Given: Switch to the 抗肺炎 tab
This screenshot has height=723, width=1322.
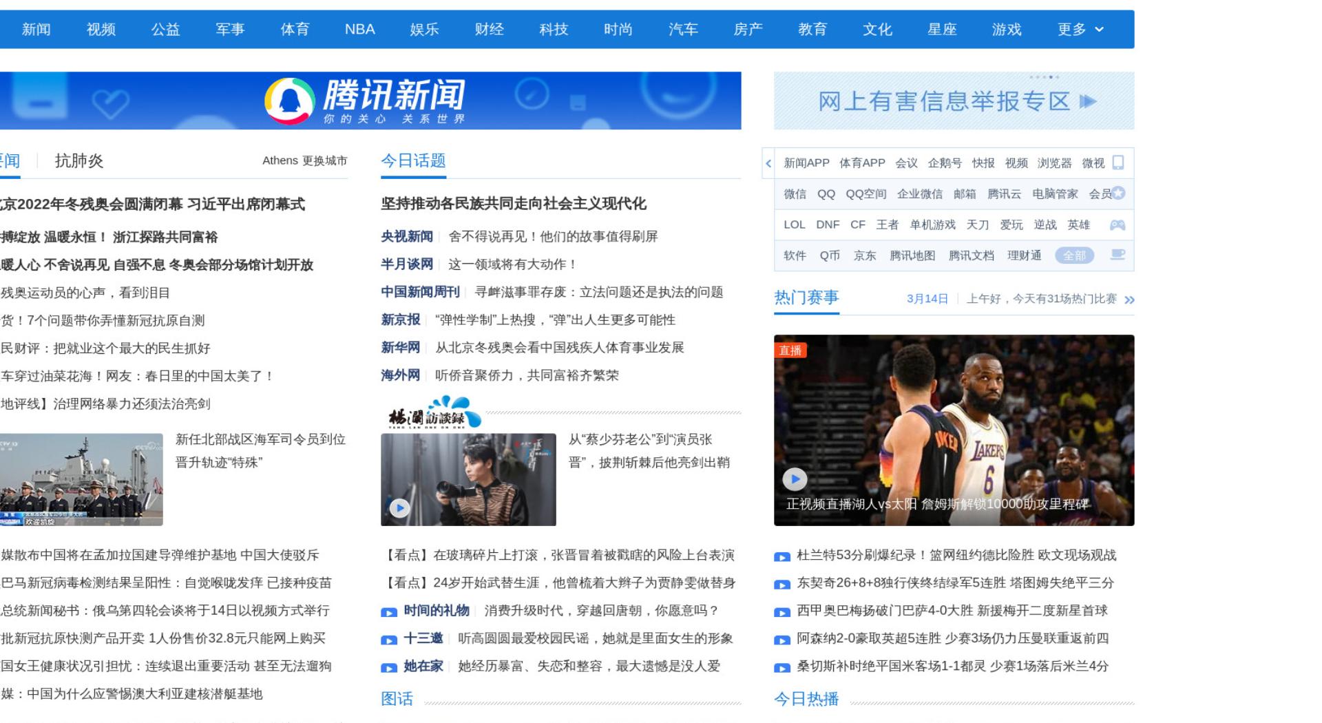Looking at the screenshot, I should tap(79, 160).
